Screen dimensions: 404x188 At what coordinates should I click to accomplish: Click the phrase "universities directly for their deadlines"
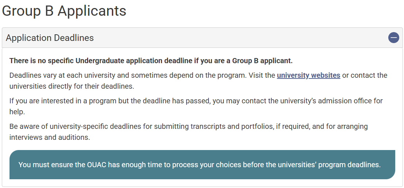click(72, 87)
